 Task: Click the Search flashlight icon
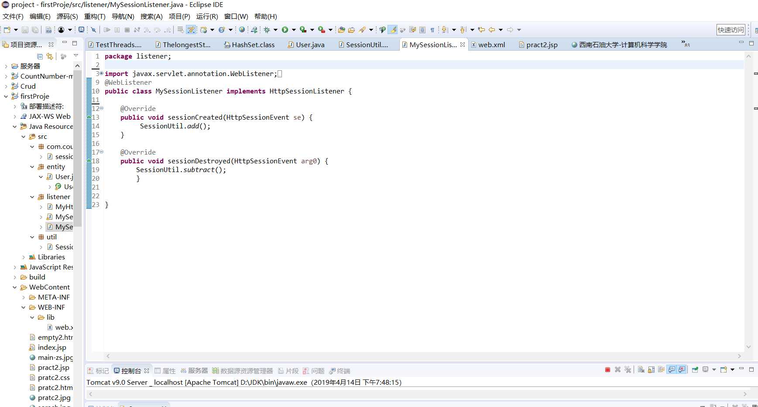362,30
